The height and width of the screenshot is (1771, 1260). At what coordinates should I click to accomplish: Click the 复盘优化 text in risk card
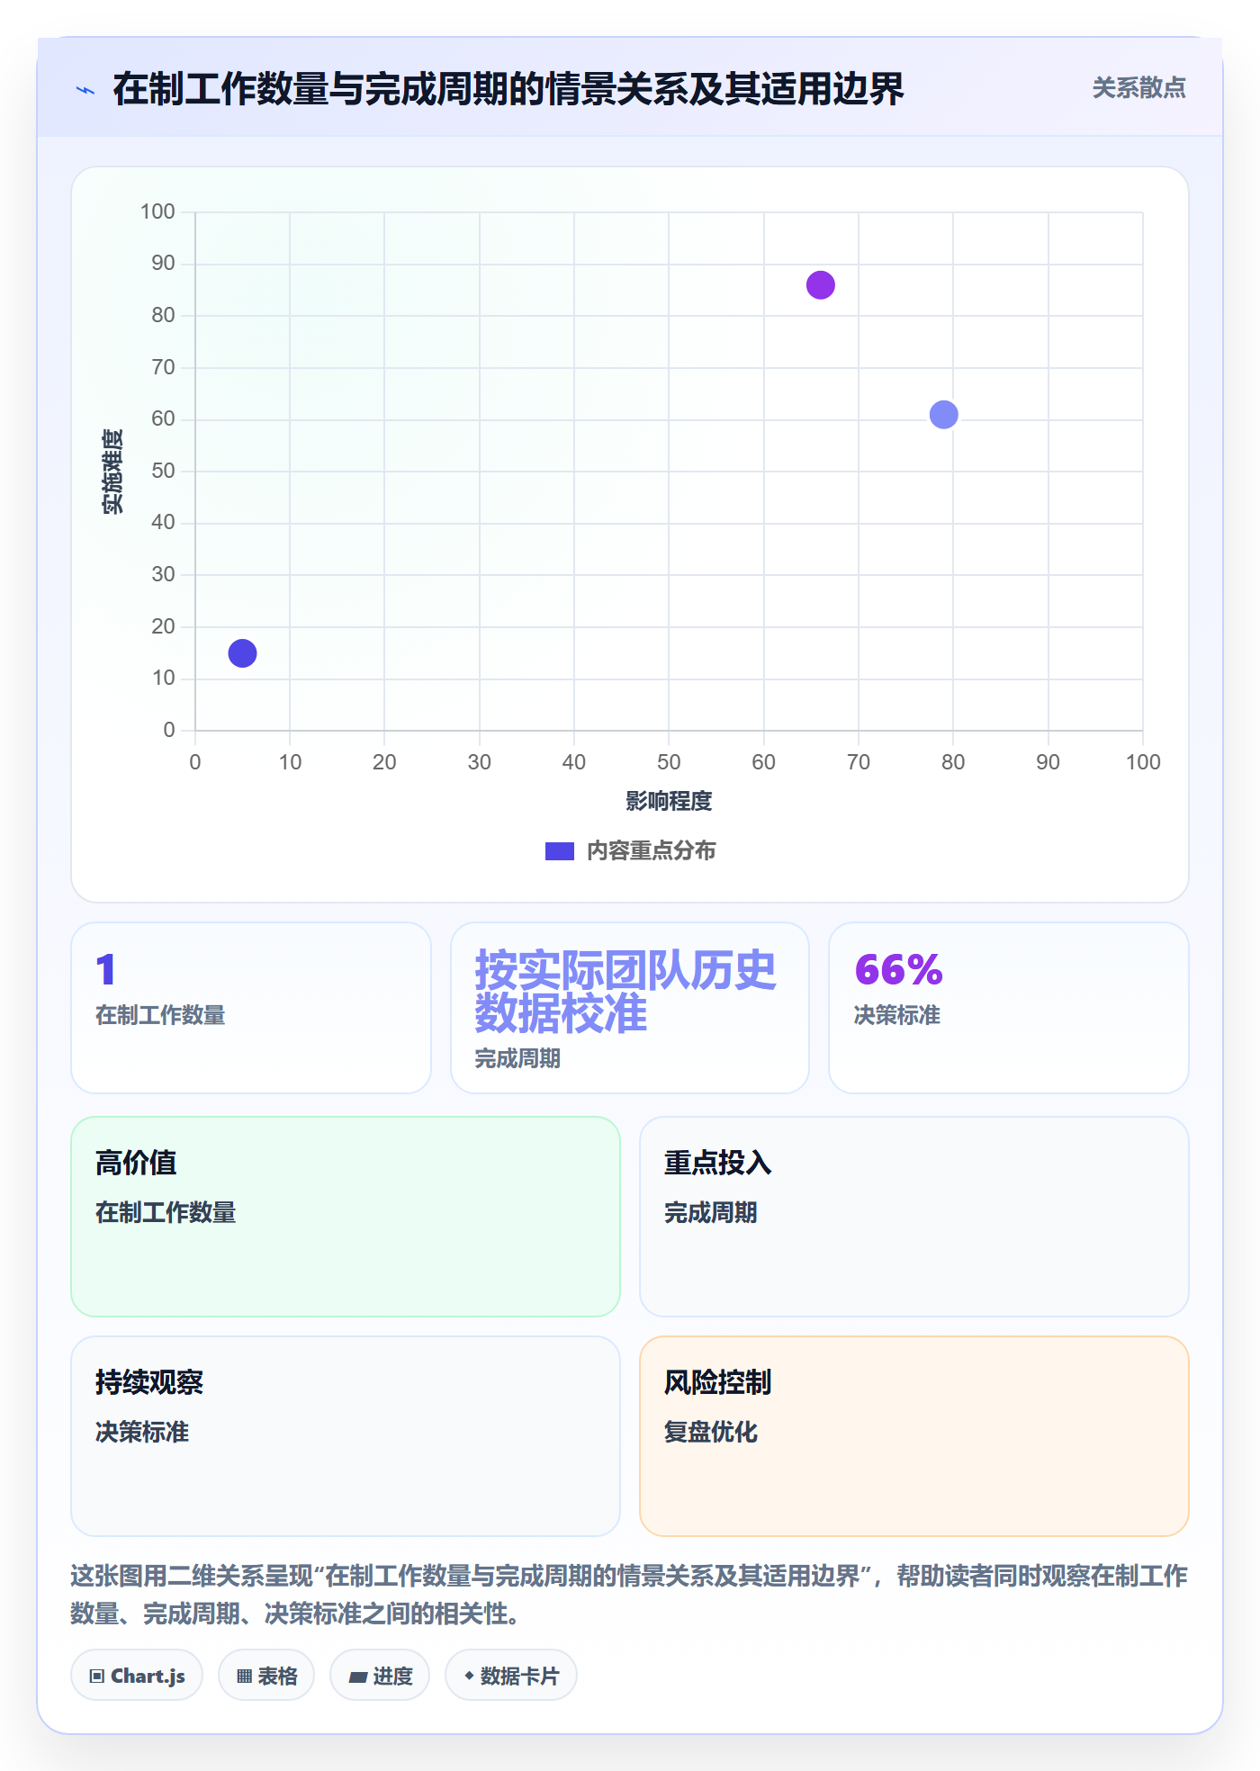pos(711,1432)
